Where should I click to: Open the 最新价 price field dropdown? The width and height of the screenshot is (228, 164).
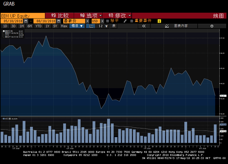(87, 21)
